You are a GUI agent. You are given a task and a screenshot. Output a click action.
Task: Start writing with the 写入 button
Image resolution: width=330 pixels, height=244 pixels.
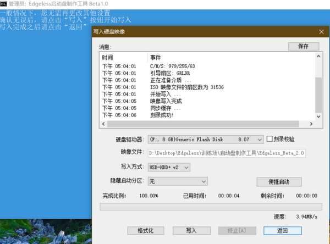click(x=191, y=230)
